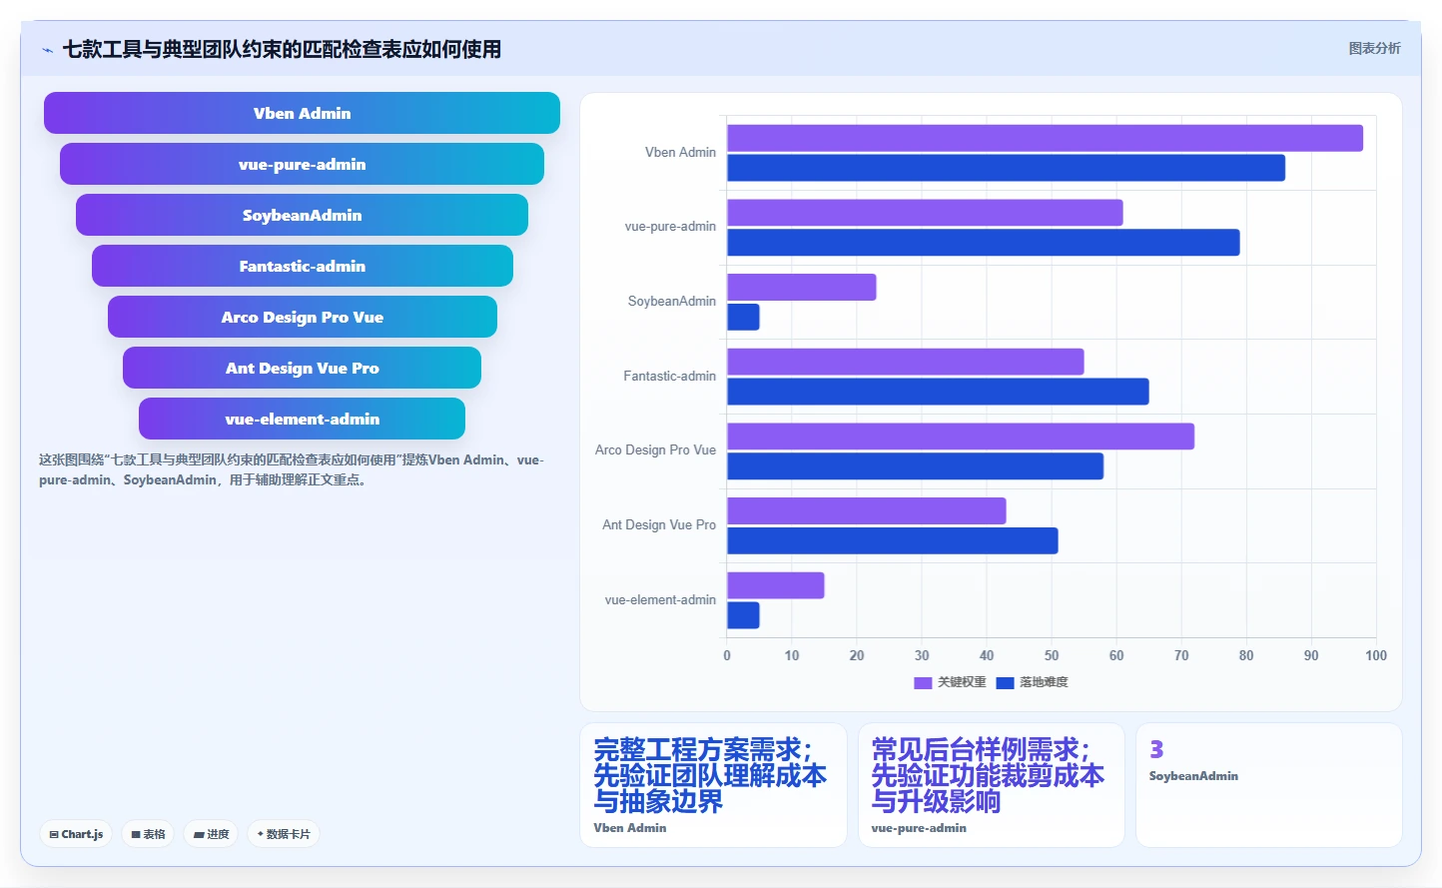The image size is (1442, 888).
Task: Open the 常见后台样例需求 vue-pure-admin card
Action: (x=991, y=785)
